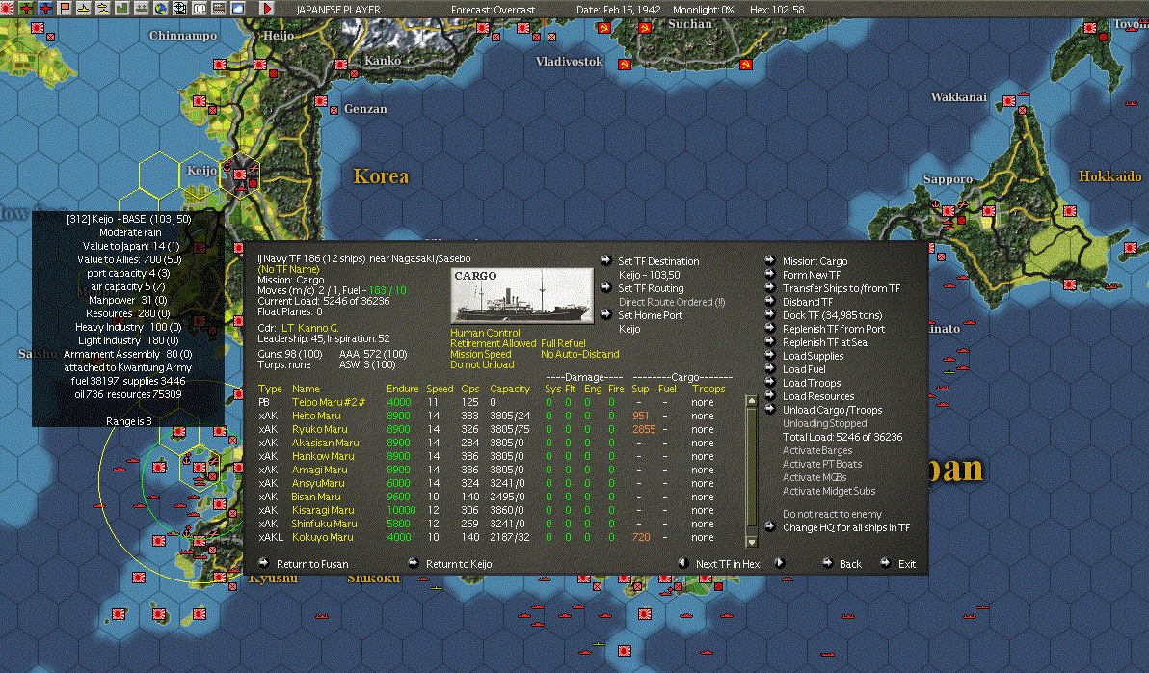Click the orange flag toolbar icon
Viewport: 1149px width, 673px height.
coord(65,8)
